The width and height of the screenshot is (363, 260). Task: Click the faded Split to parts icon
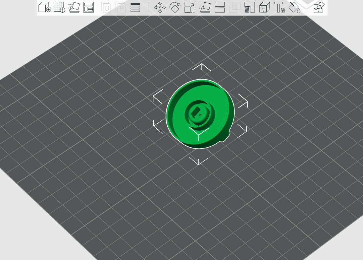pyautogui.click(x=121, y=7)
